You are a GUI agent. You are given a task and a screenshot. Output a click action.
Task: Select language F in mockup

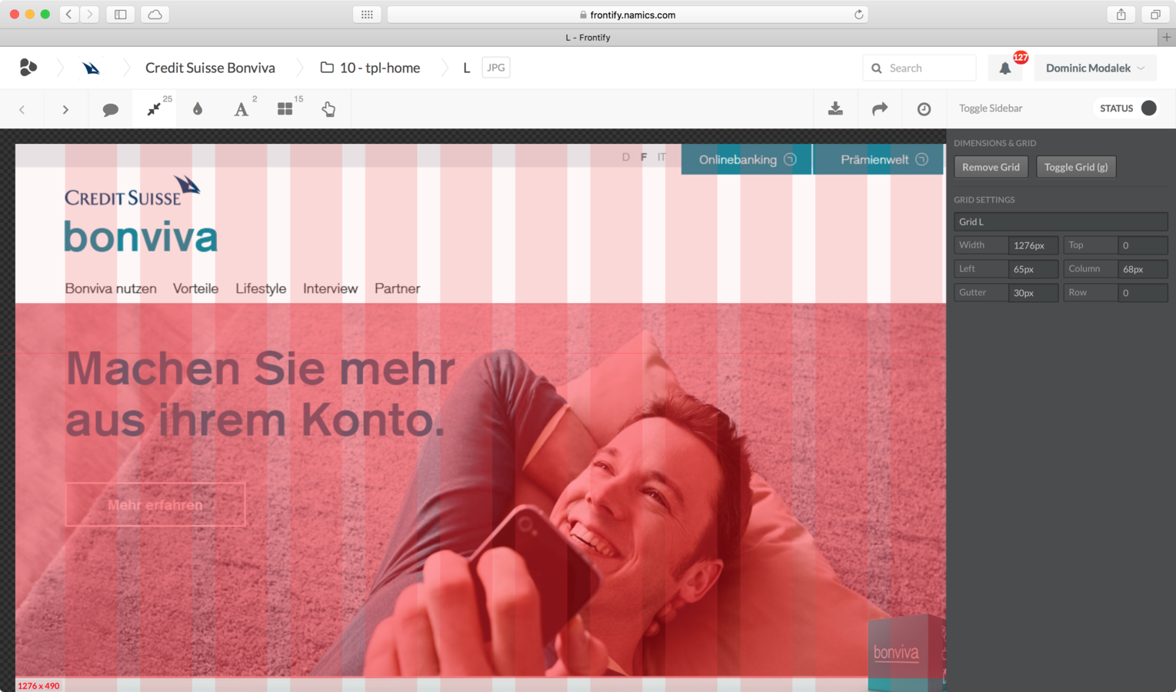pos(644,157)
